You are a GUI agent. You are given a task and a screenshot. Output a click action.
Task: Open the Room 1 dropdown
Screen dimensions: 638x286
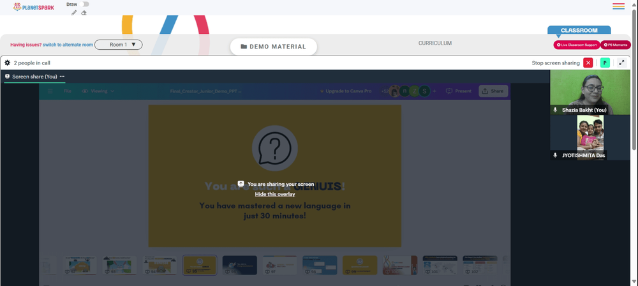click(x=119, y=45)
